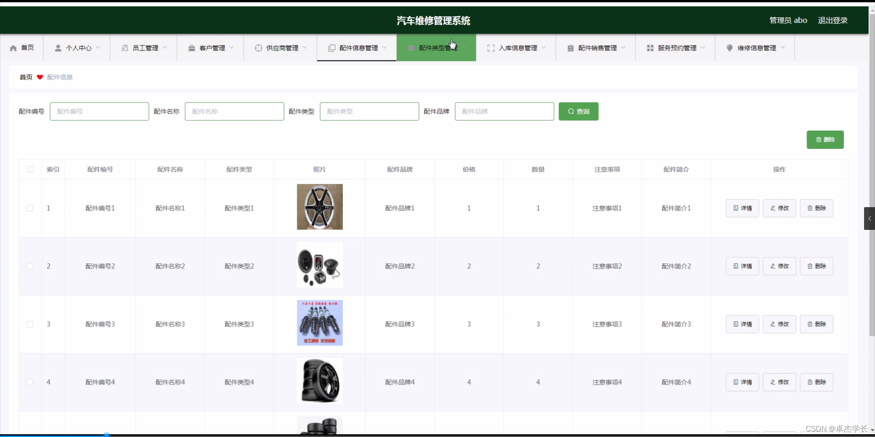Image resolution: width=875 pixels, height=437 pixels.
Task: Check the select-all checkbox in table header
Action: point(30,169)
